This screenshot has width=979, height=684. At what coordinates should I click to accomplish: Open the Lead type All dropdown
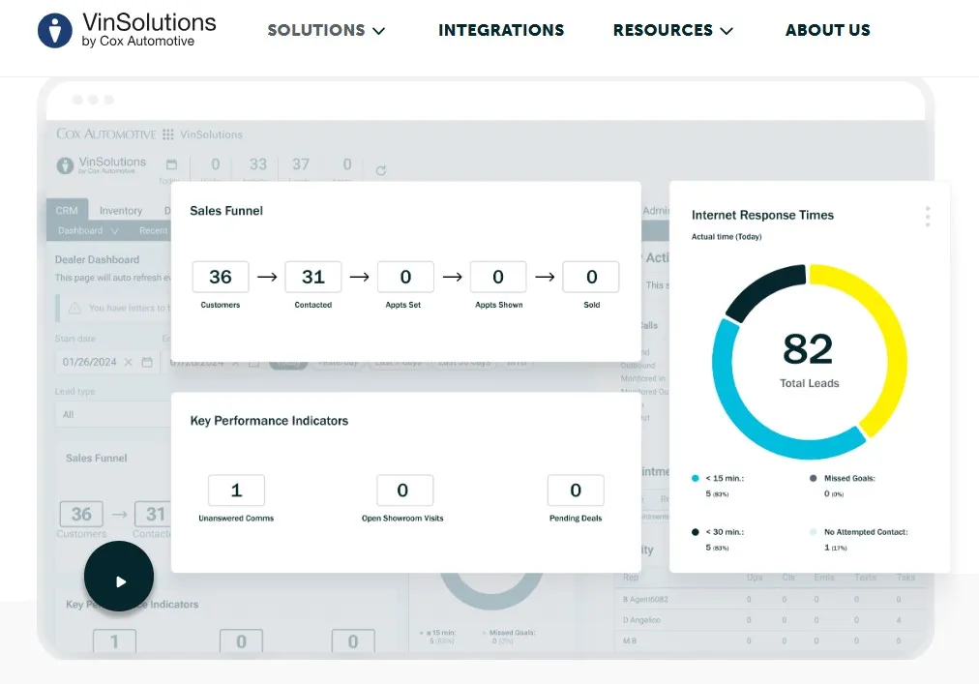[x=113, y=414]
